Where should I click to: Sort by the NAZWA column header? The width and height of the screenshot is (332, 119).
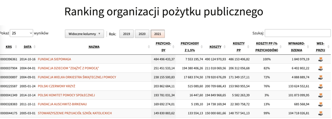94,47
